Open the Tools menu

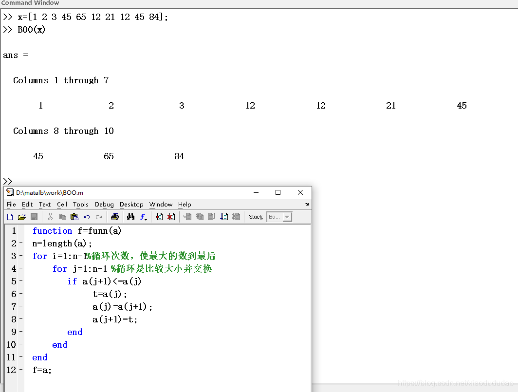81,205
